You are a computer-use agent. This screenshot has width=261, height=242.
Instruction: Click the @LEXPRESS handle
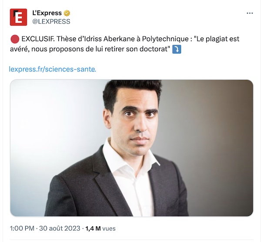click(x=51, y=22)
